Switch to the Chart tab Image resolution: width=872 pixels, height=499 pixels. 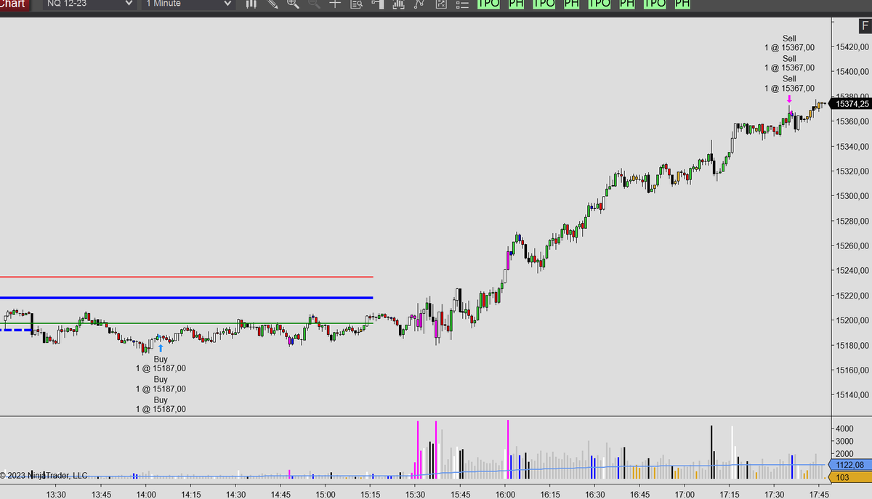click(15, 4)
